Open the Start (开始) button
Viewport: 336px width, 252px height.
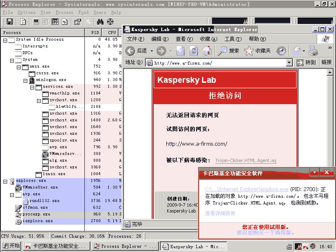[11, 246]
